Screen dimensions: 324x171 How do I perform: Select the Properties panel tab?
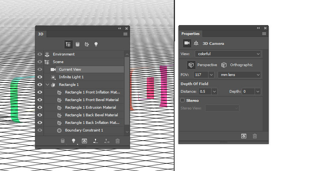(191, 33)
